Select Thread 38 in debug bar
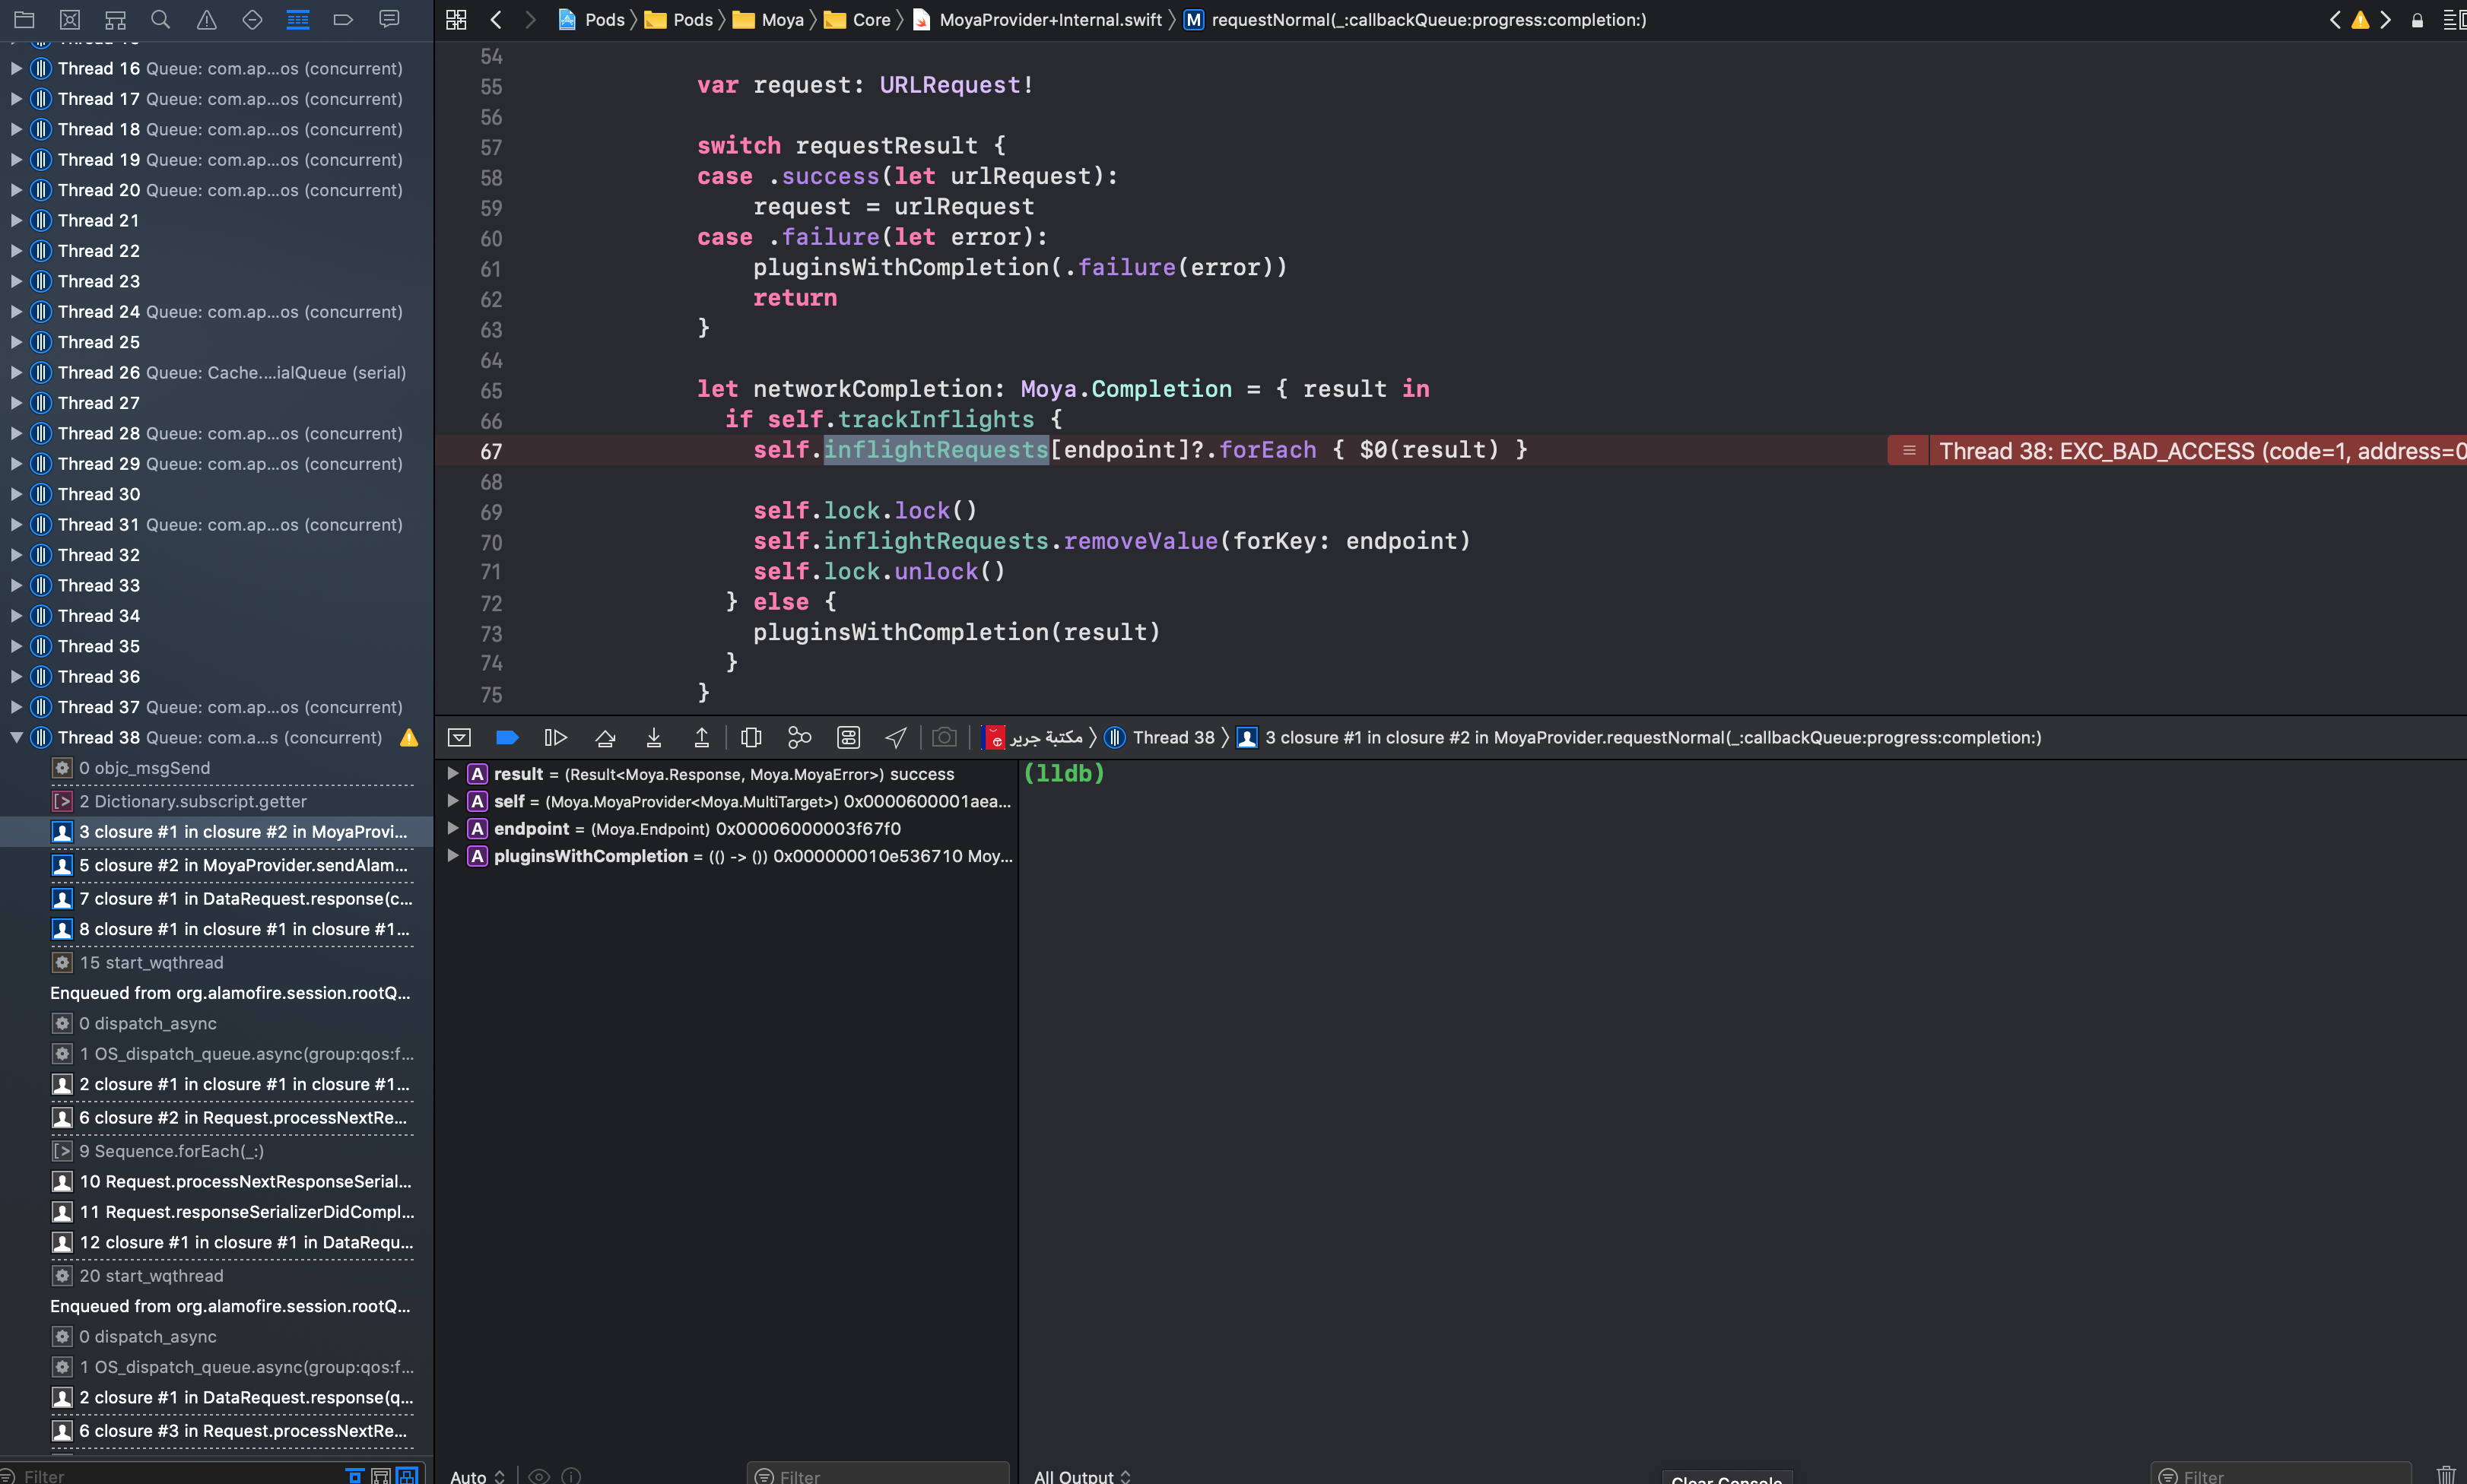 click(1160, 738)
